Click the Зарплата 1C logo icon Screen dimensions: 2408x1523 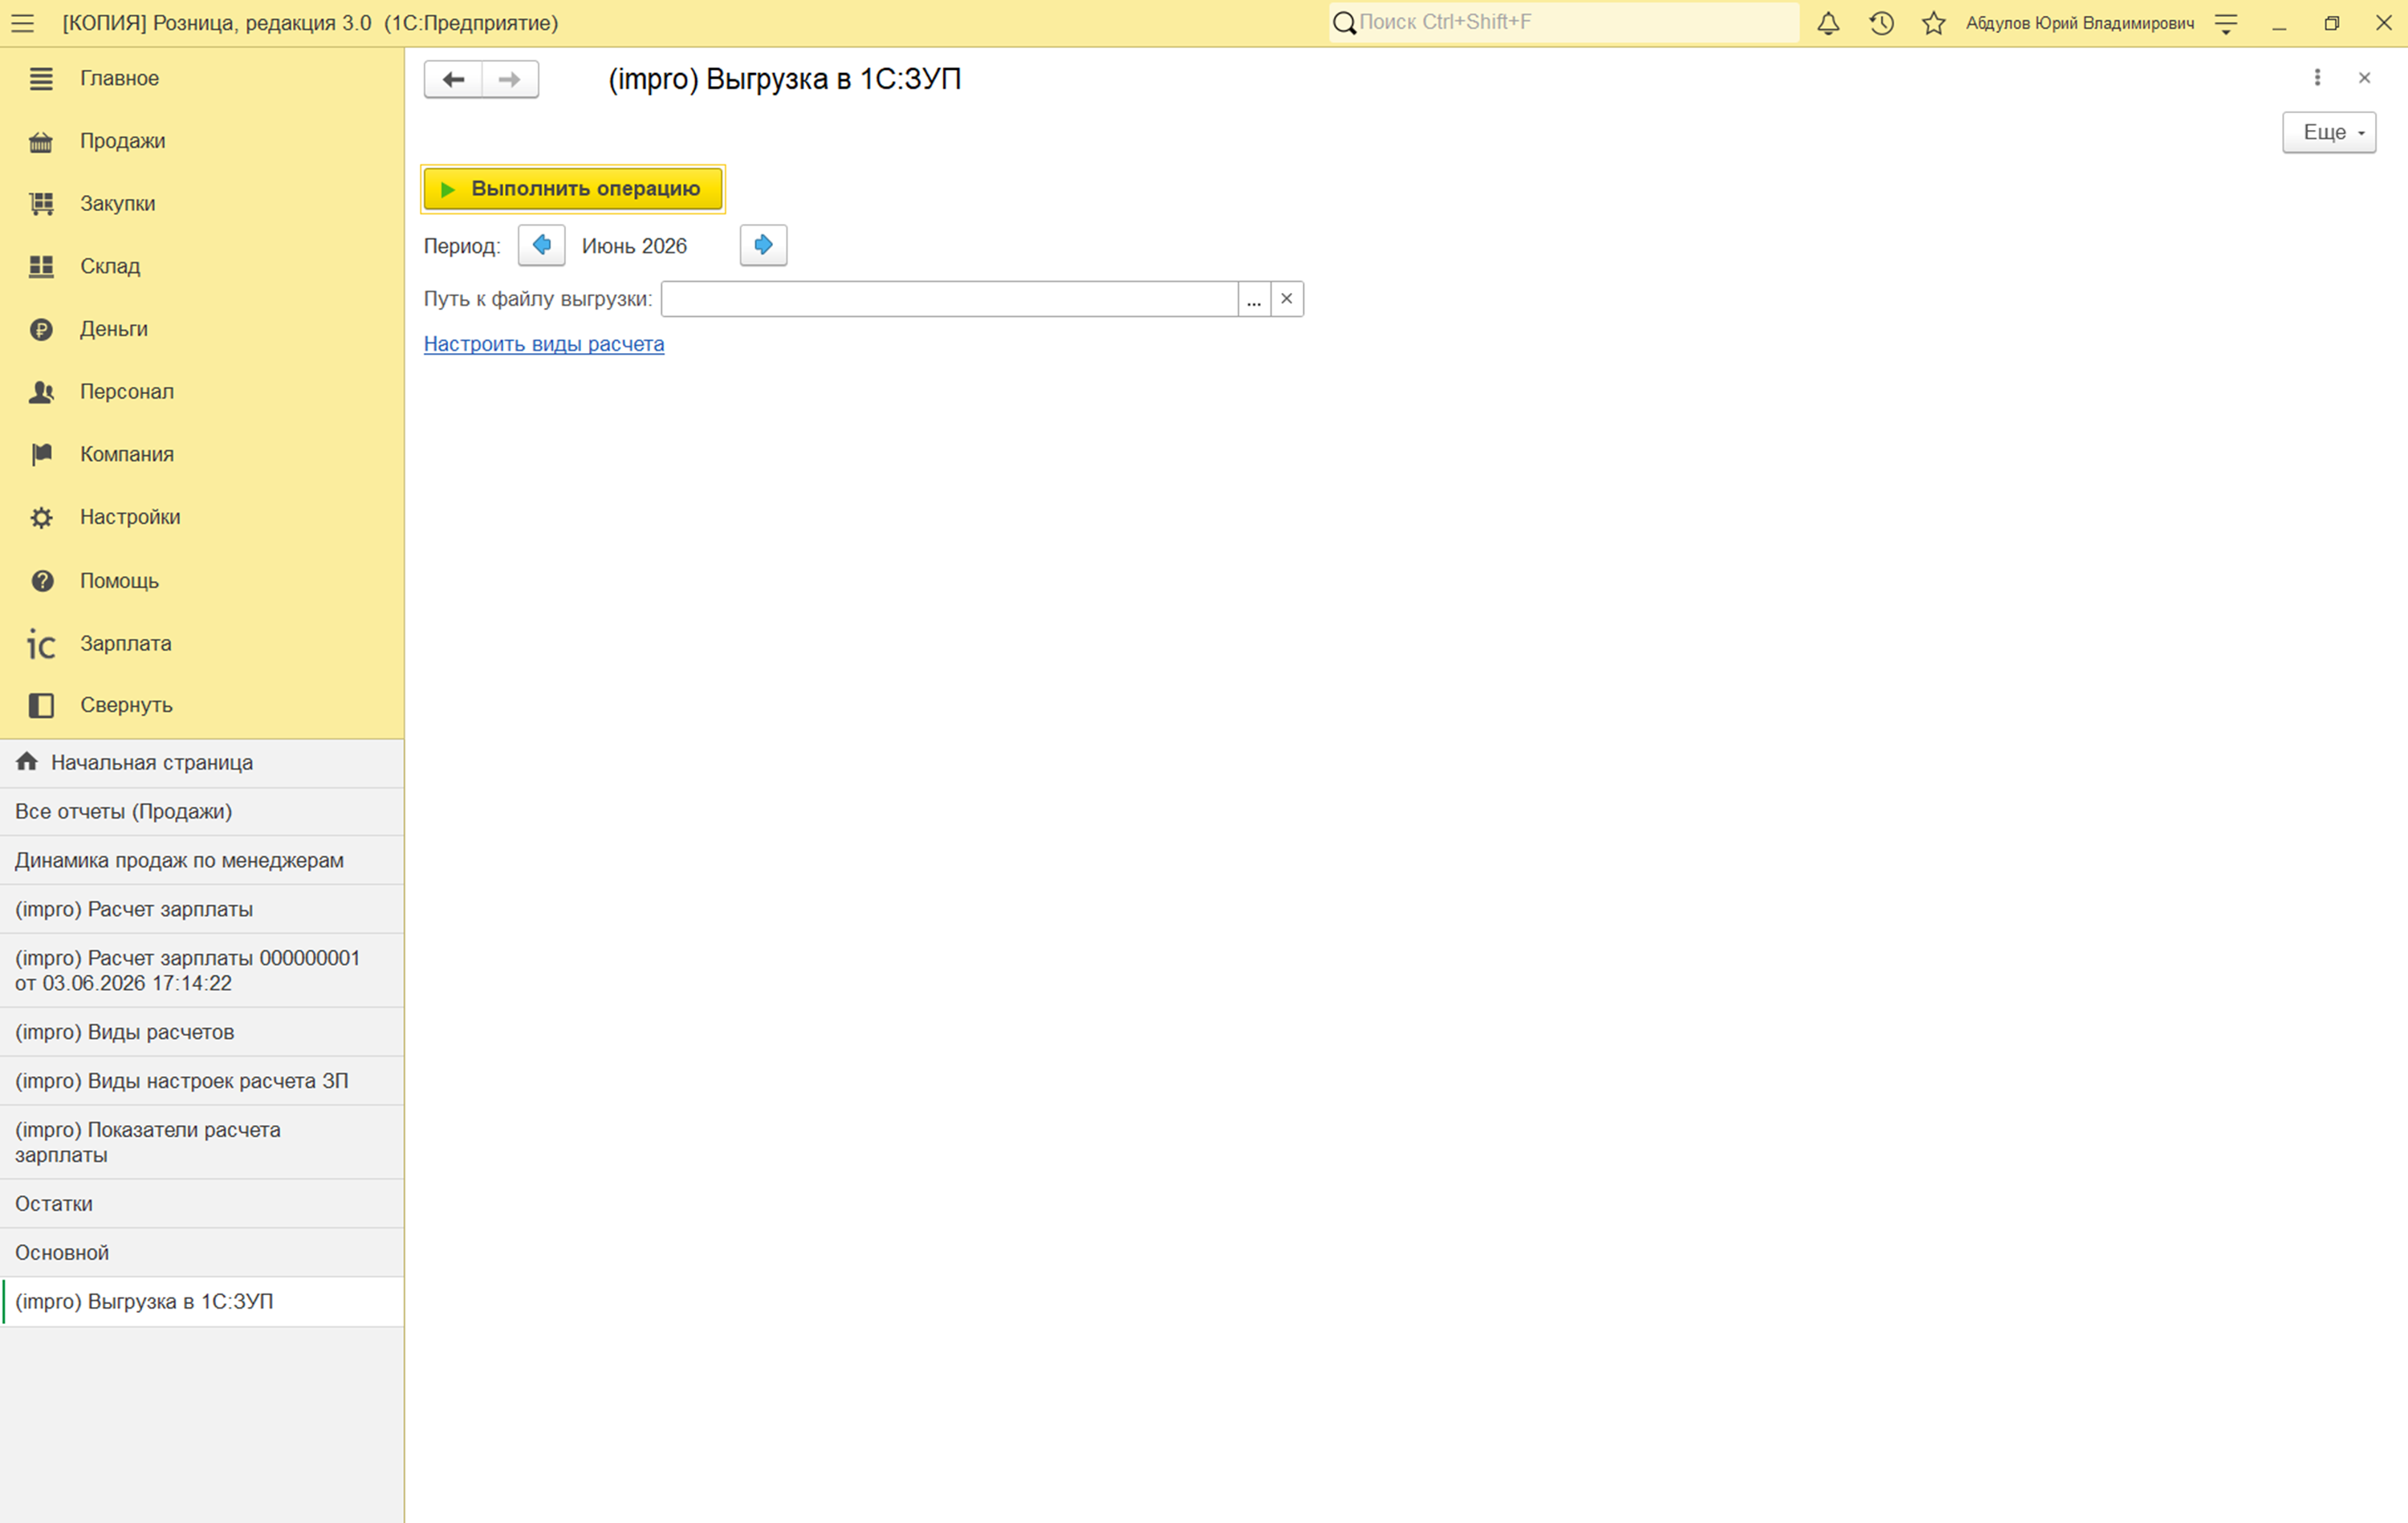point(41,645)
